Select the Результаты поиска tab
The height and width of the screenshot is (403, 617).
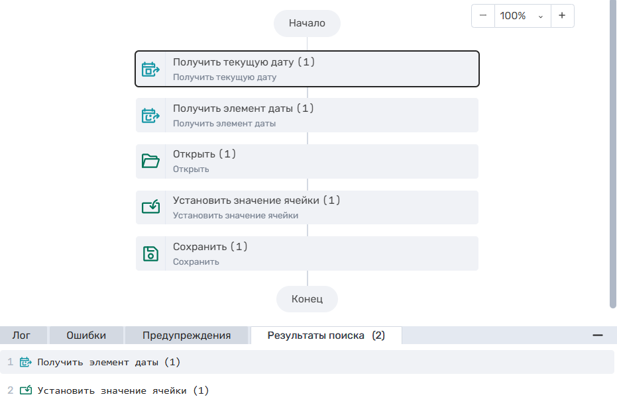point(325,336)
